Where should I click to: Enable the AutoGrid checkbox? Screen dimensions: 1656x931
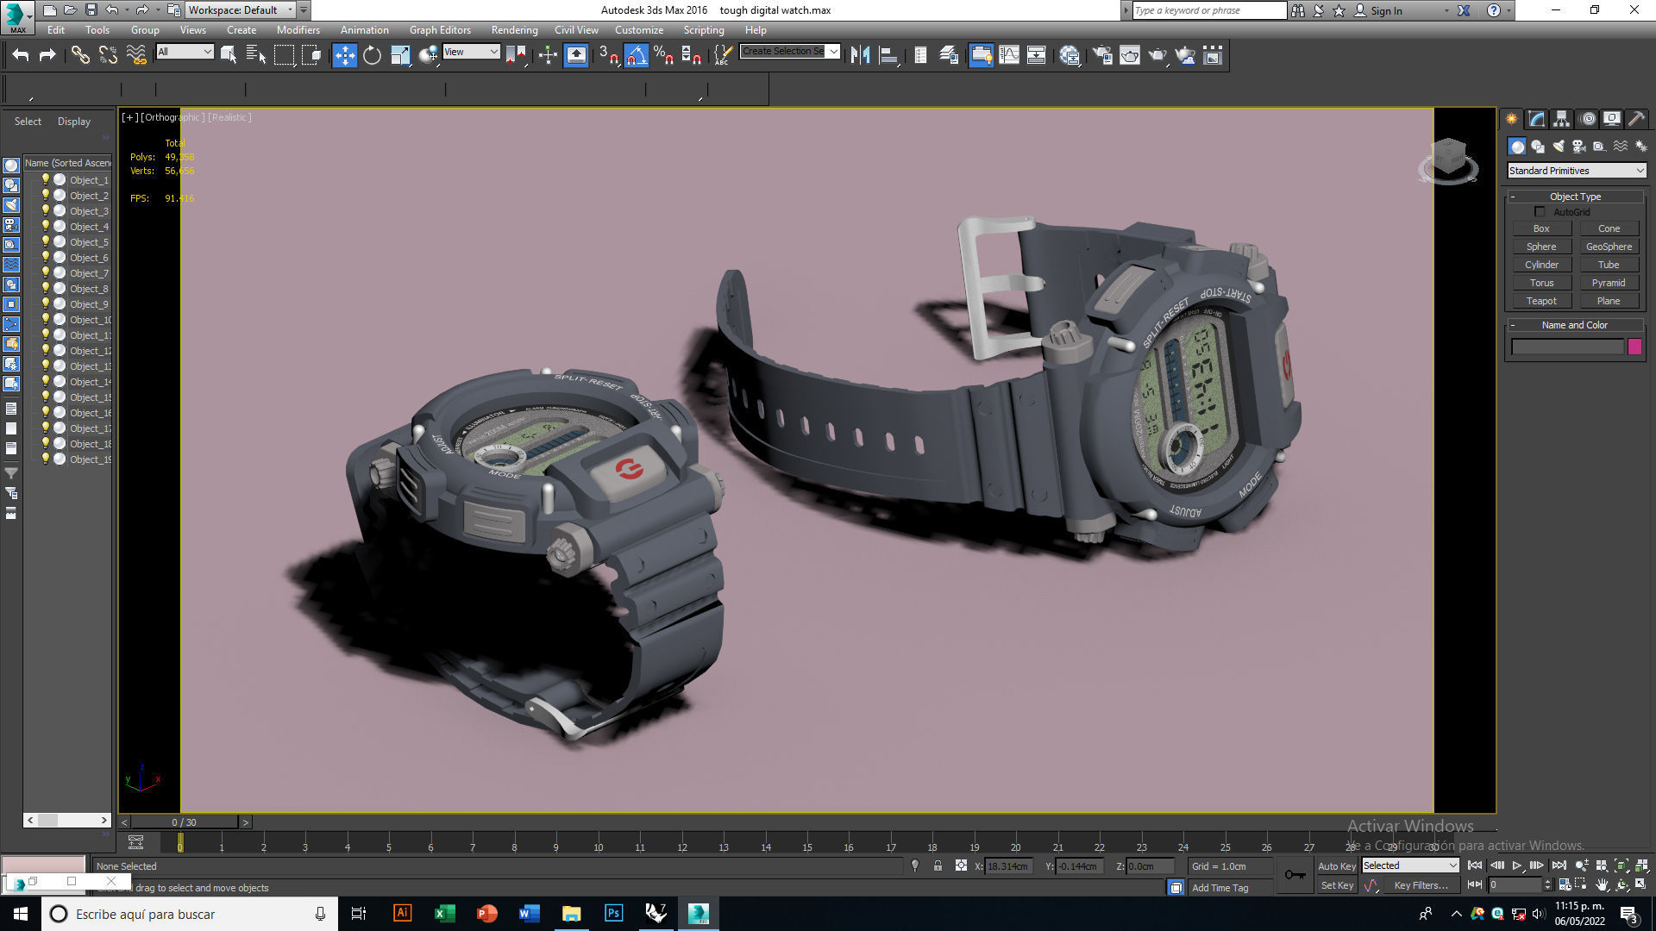(x=1540, y=212)
